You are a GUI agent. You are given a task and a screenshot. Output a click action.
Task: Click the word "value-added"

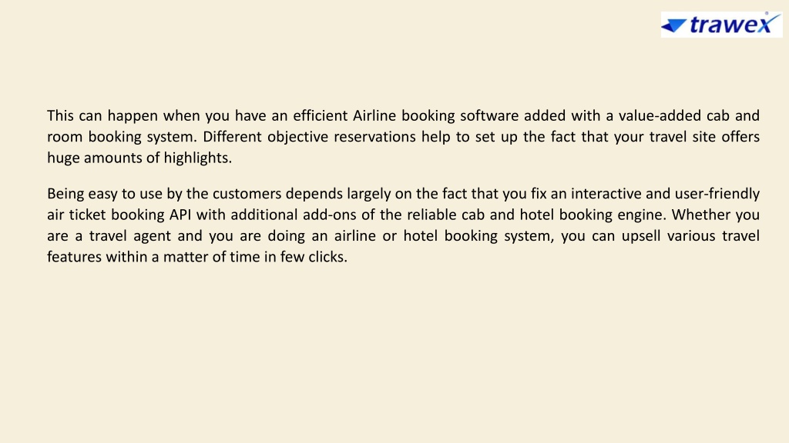[660, 115]
